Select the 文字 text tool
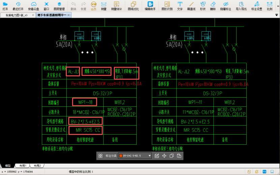 pyautogui.click(x=180, y=6)
